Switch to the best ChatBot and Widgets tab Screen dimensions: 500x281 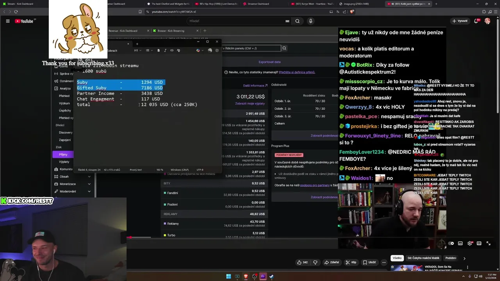point(169,4)
